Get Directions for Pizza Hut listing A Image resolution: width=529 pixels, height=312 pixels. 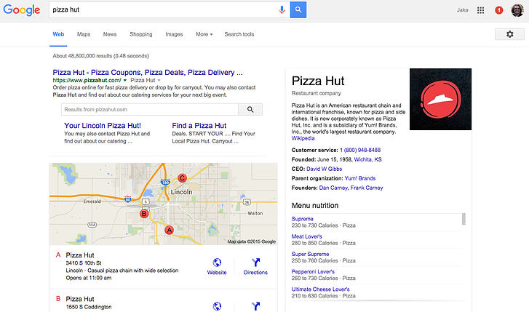[x=255, y=266]
